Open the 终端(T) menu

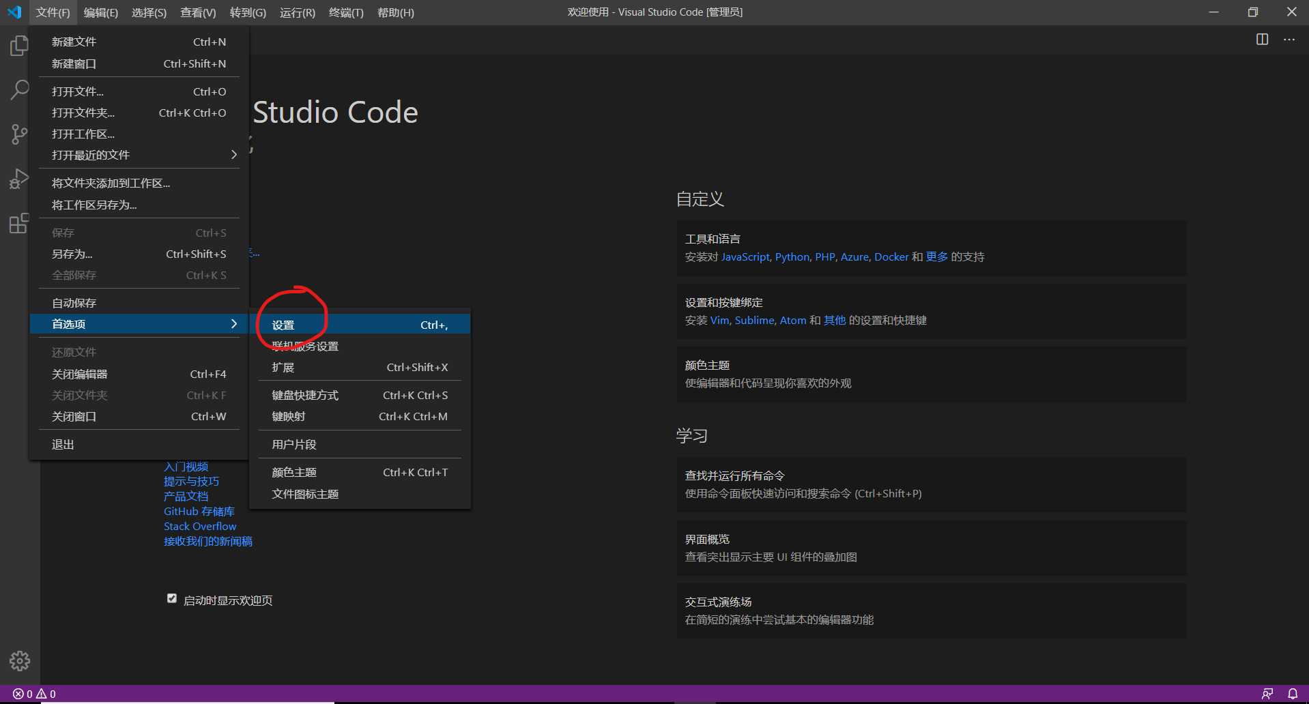coord(346,12)
